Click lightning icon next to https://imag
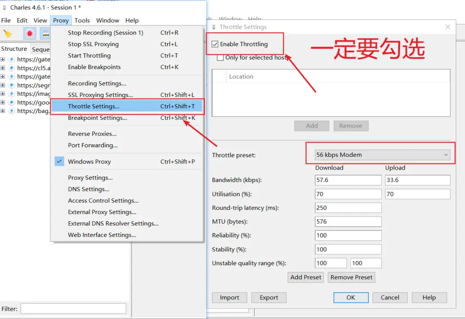This screenshot has height=319, width=465. click(x=11, y=94)
